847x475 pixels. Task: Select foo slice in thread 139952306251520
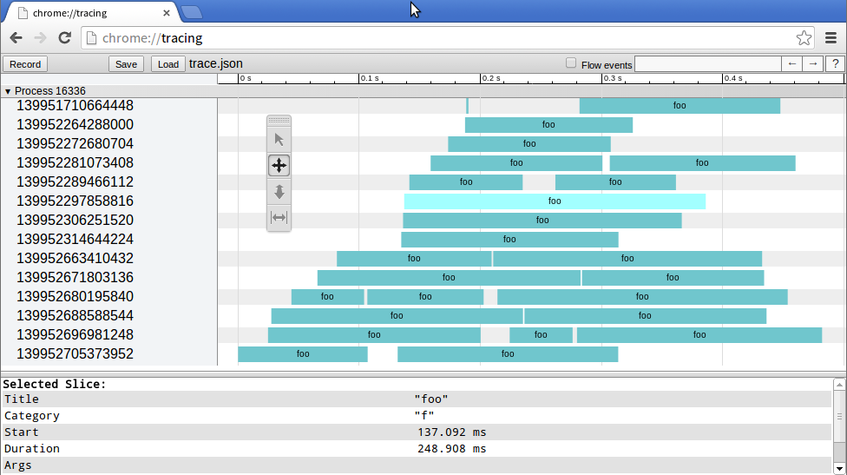[x=542, y=220]
